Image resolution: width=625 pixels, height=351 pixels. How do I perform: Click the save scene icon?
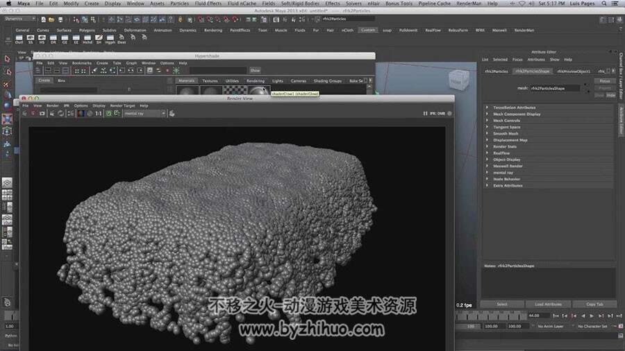(60, 19)
